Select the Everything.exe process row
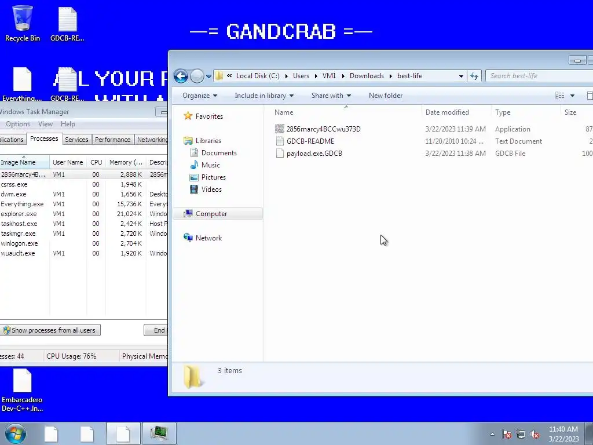593x445 pixels. (x=83, y=204)
